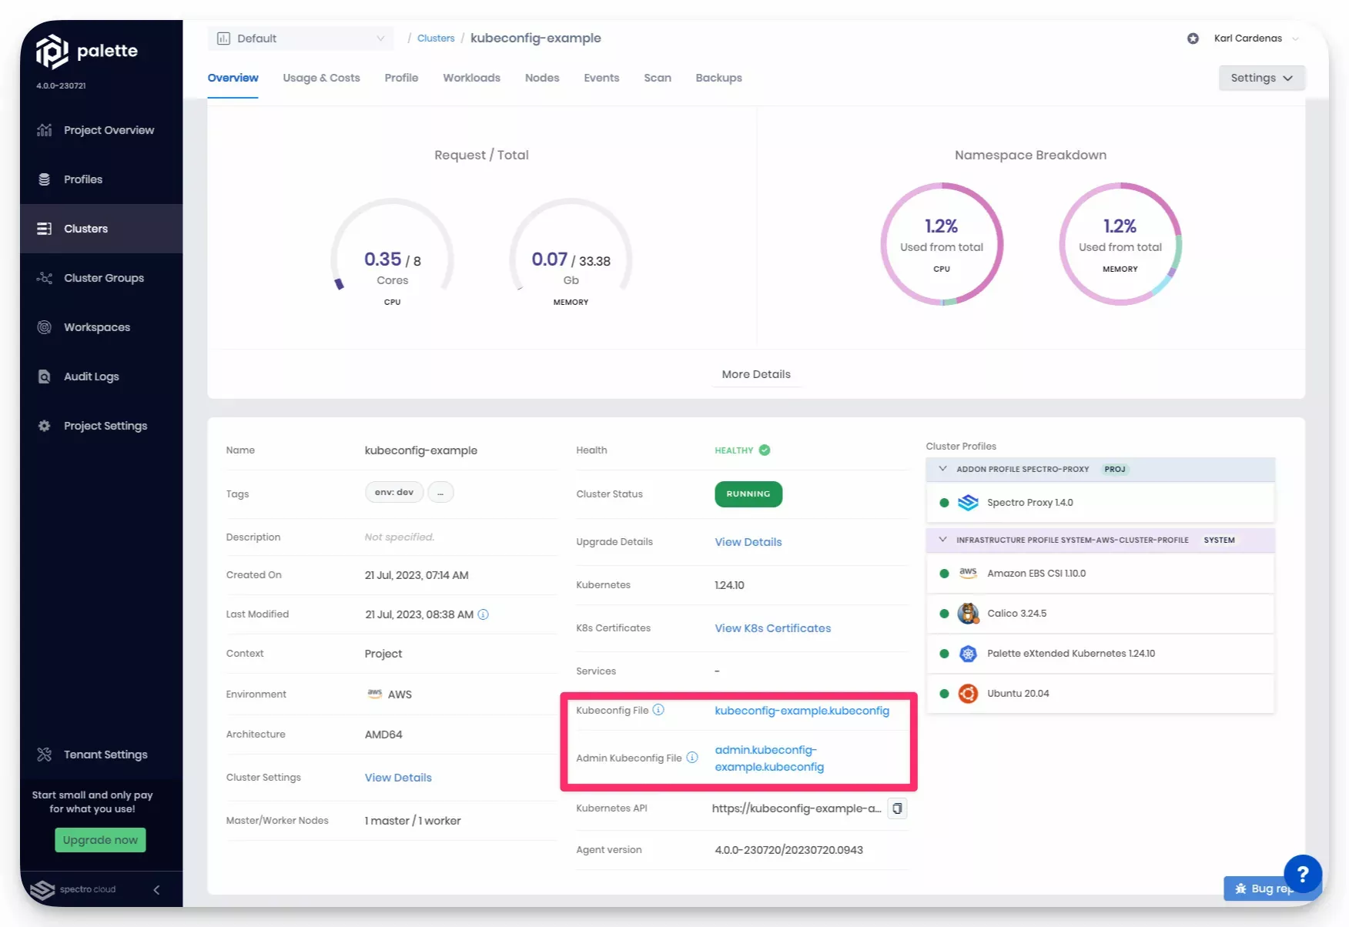Image resolution: width=1349 pixels, height=927 pixels.
Task: Open Workspaces via its sidebar icon
Action: (x=44, y=326)
